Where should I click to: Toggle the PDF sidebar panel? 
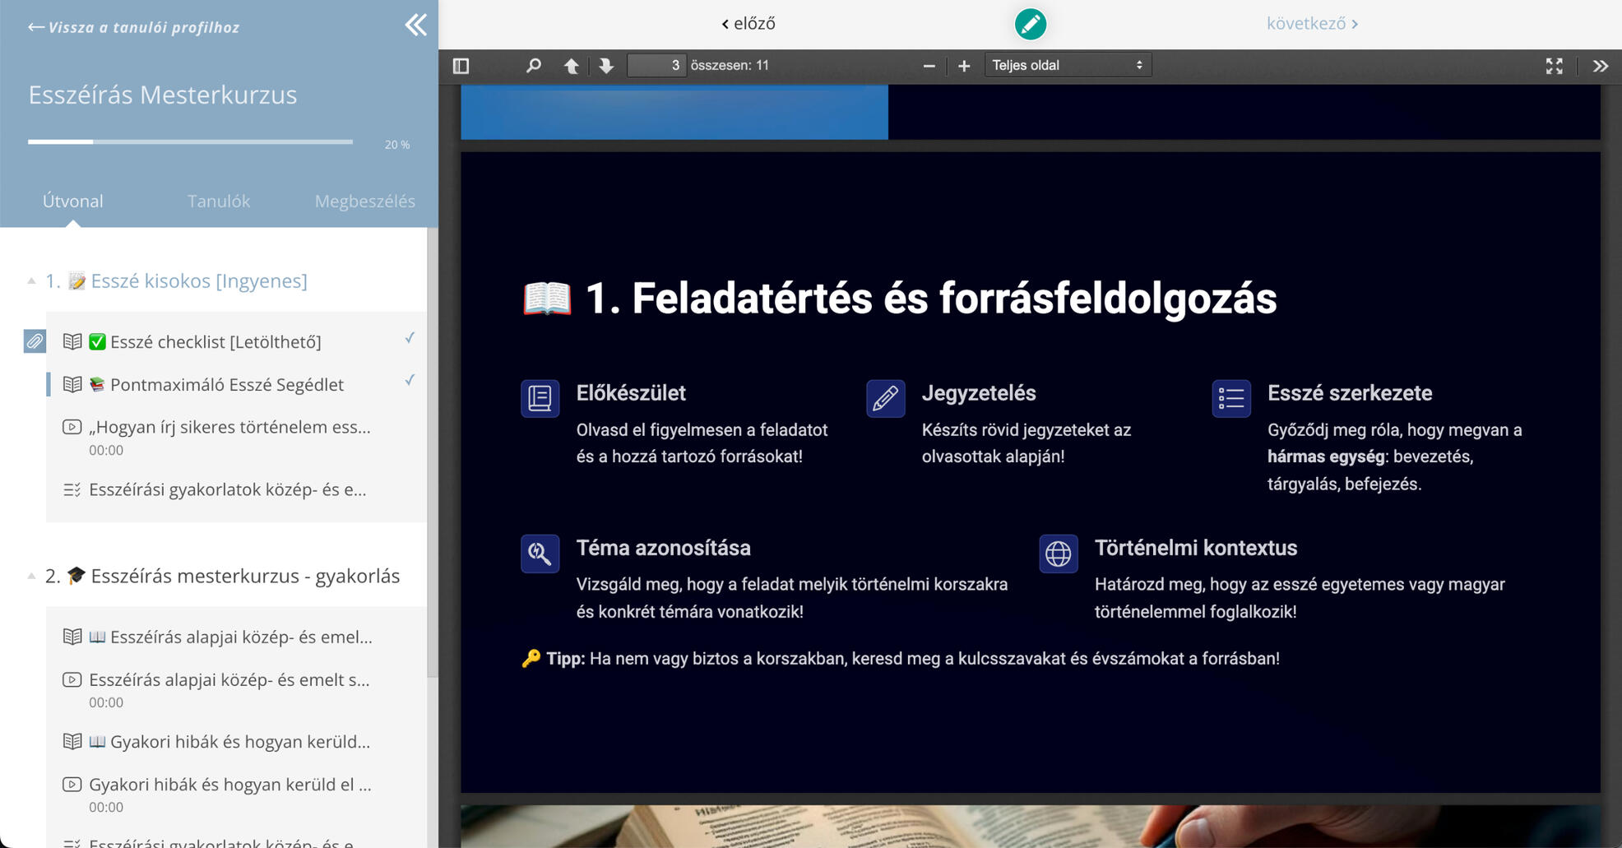tap(461, 66)
